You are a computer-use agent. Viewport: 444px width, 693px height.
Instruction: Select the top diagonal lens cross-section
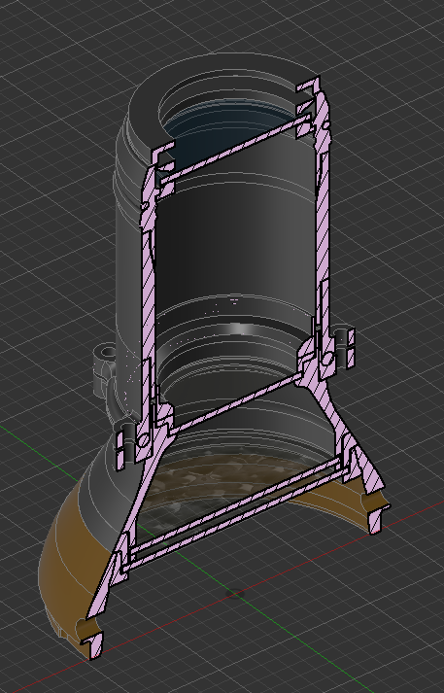[x=236, y=149]
